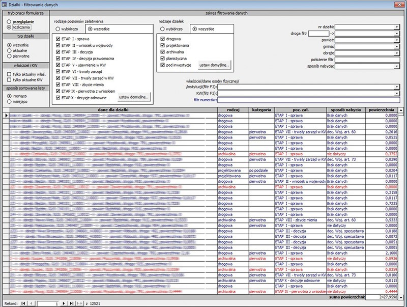The image size is (407, 307).
Task: Uncheck ETAP VII - trwały zarząd w KW
Action: pyautogui.click(x=58, y=78)
